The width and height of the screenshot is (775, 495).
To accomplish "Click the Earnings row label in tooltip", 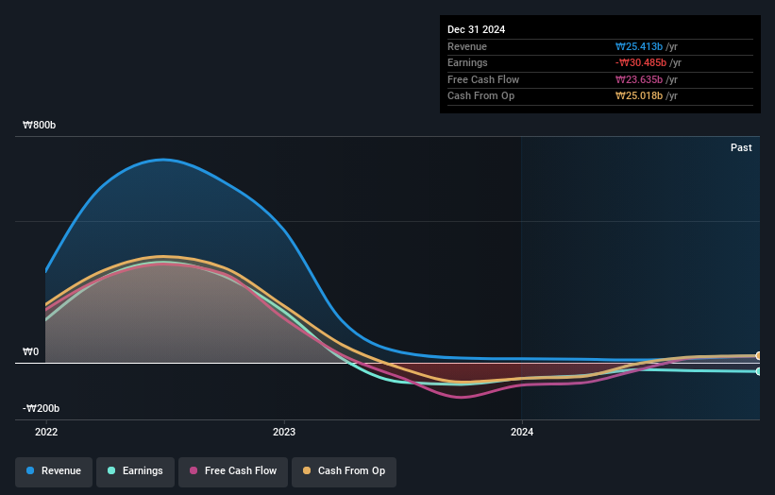I will pyautogui.click(x=467, y=62).
